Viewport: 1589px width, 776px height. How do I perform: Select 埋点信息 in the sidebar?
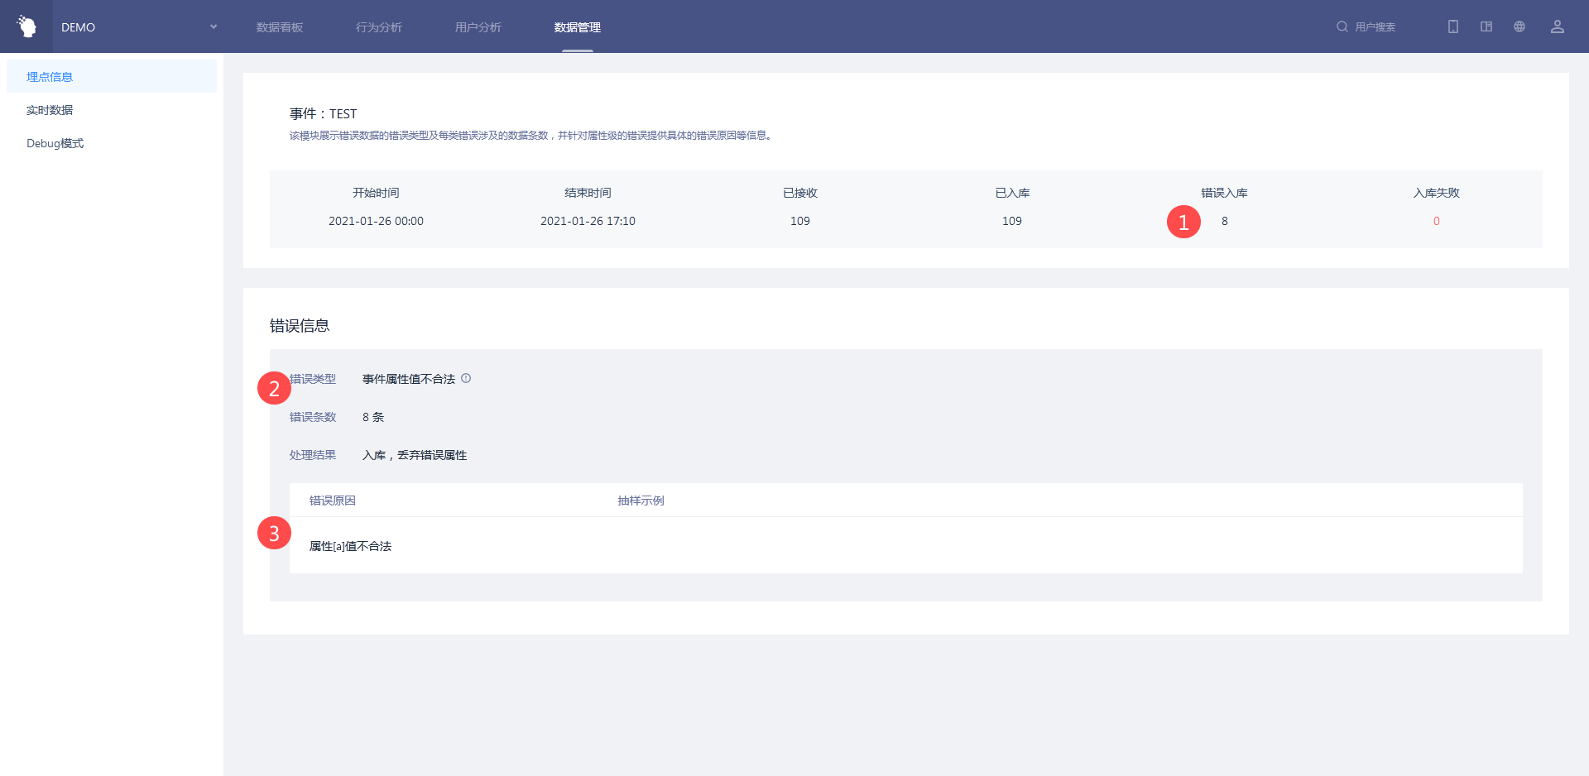coord(50,77)
